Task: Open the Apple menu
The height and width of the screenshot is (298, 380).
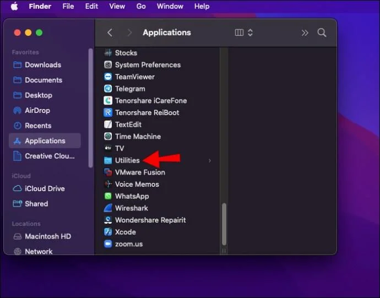Action: point(14,6)
